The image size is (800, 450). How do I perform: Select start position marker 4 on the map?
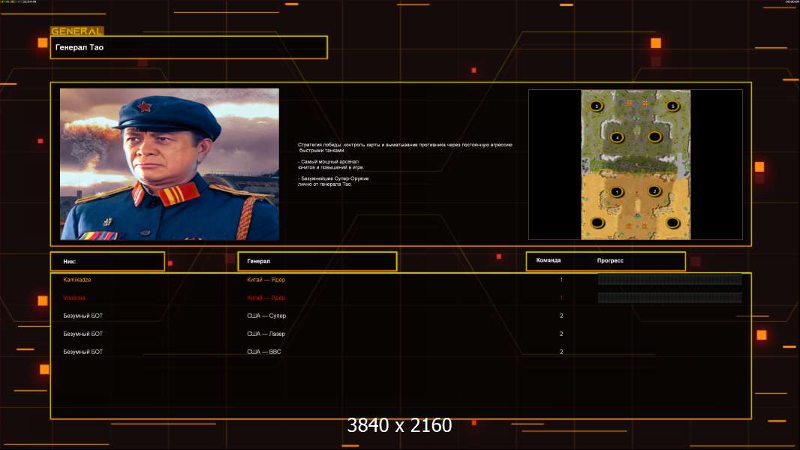point(618,137)
